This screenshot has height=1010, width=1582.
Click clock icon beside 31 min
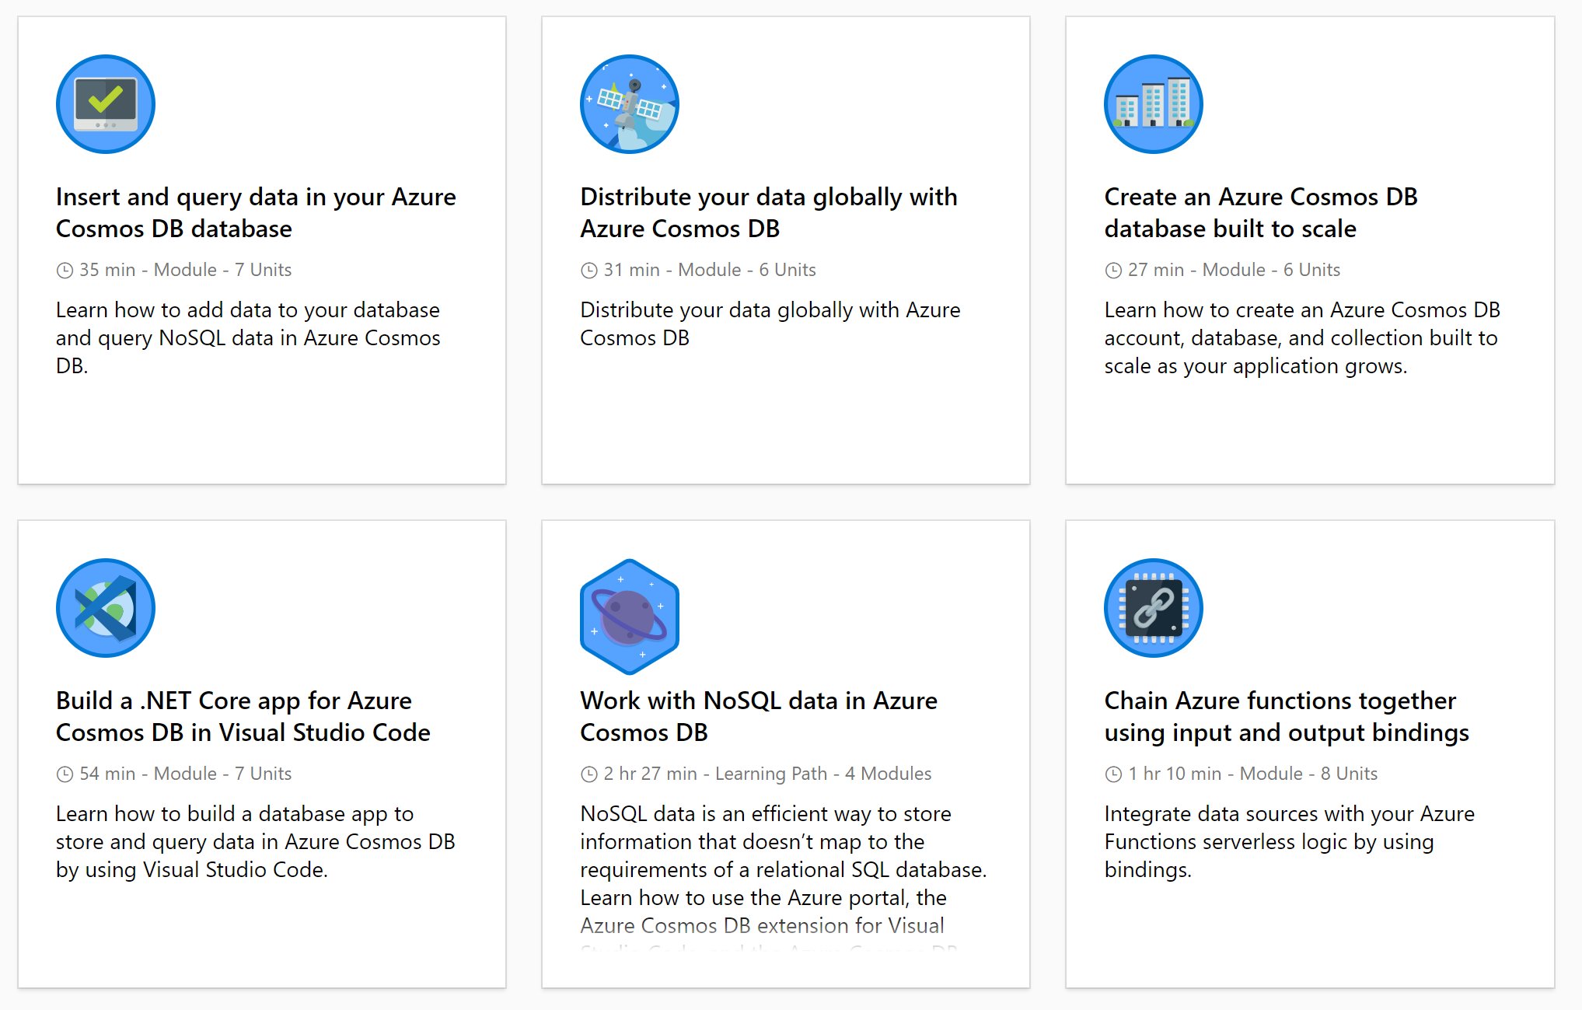(x=589, y=271)
